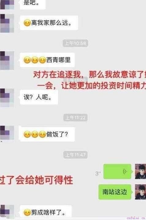Select the 西青哪里 message bubble
The image size is (146, 220).
point(47,60)
